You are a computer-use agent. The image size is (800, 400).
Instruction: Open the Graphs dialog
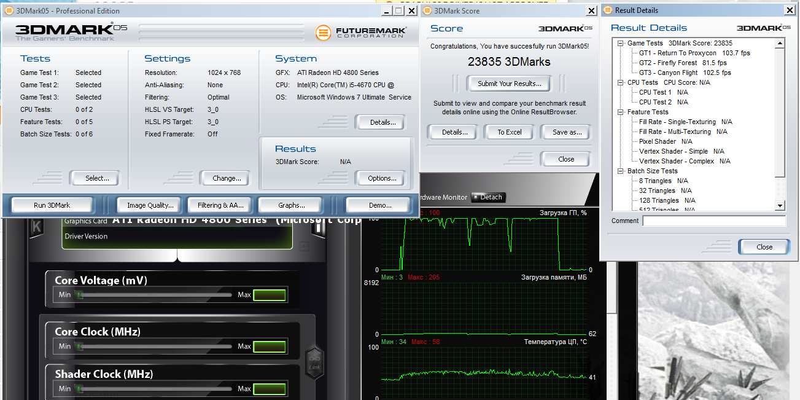click(291, 205)
